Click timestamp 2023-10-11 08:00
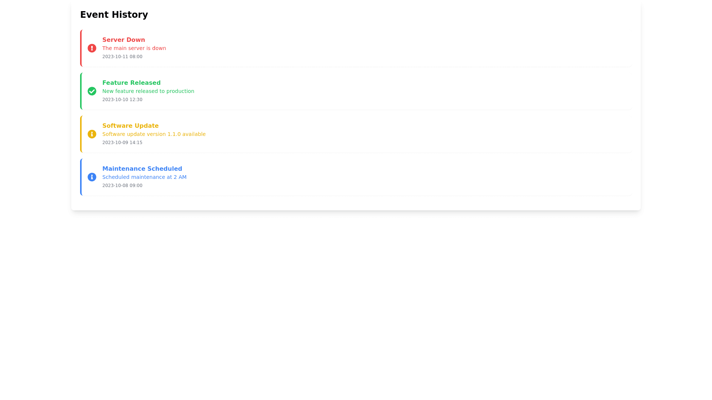This screenshot has height=400, width=712. click(x=122, y=57)
